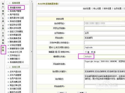This screenshot has width=125, height=93.
Task: Open the 会员设置 config tab
Action: 118,8
